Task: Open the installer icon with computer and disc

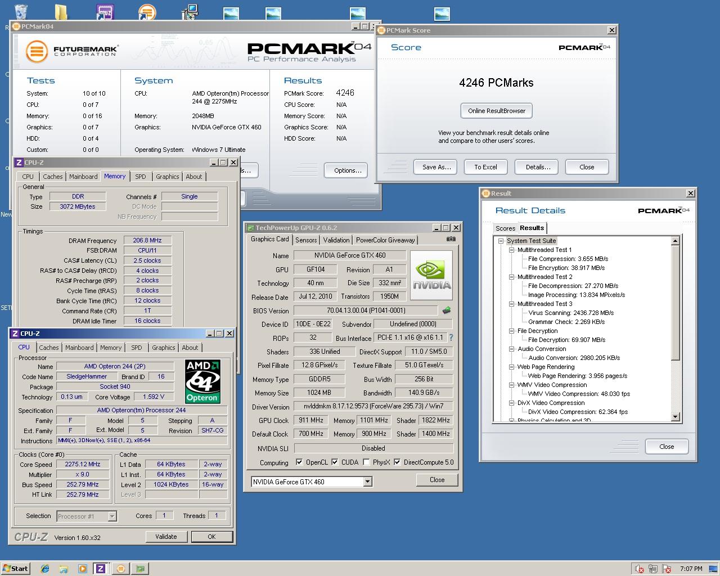Action: pyautogui.click(x=190, y=12)
